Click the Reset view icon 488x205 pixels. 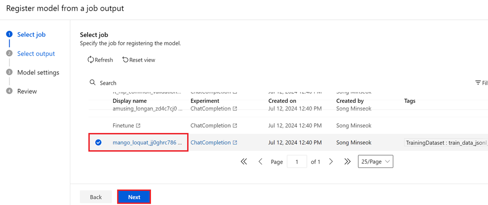tap(126, 60)
